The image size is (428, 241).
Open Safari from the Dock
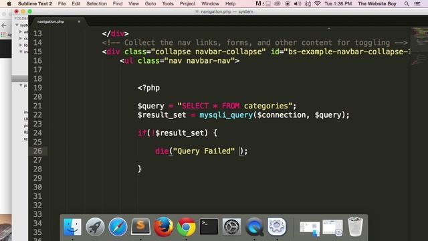coord(118,226)
